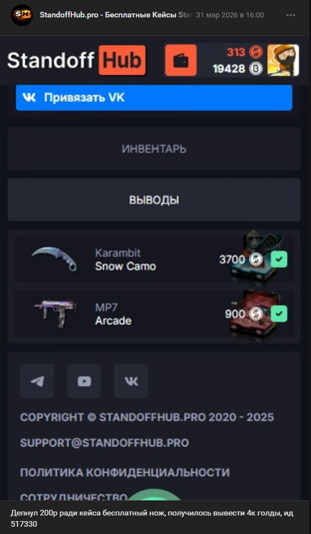Click green checkmark on MP7 Arcade
This screenshot has height=534, width=311.
pyautogui.click(x=279, y=314)
